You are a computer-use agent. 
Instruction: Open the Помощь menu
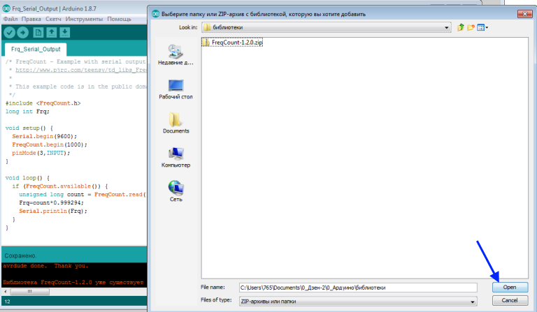point(119,19)
